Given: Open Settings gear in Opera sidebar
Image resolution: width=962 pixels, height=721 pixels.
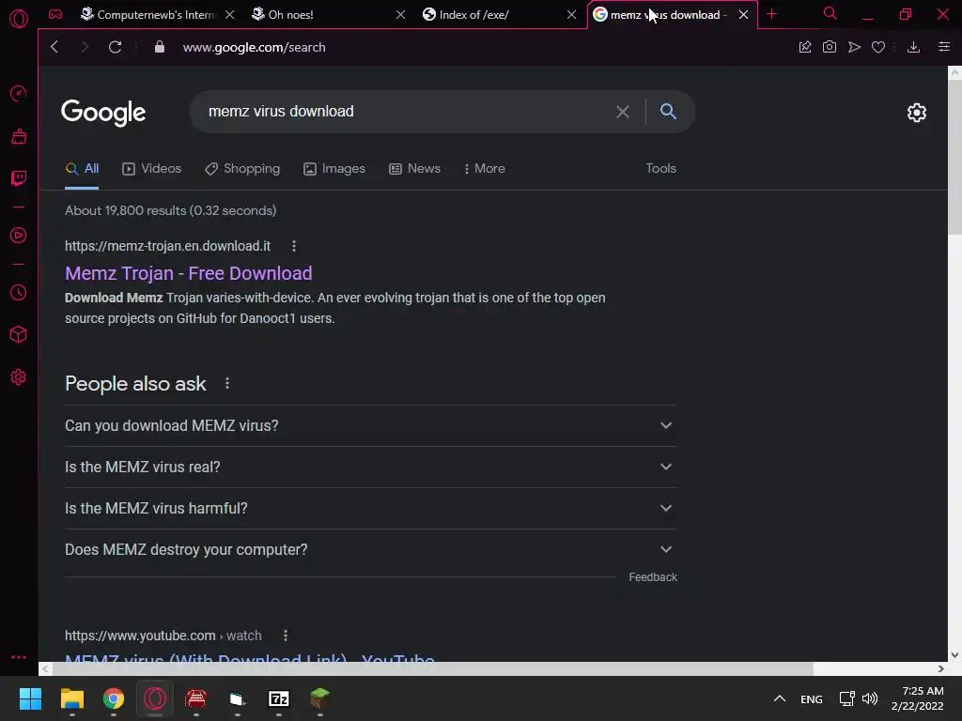Looking at the screenshot, I should pyautogui.click(x=19, y=377).
